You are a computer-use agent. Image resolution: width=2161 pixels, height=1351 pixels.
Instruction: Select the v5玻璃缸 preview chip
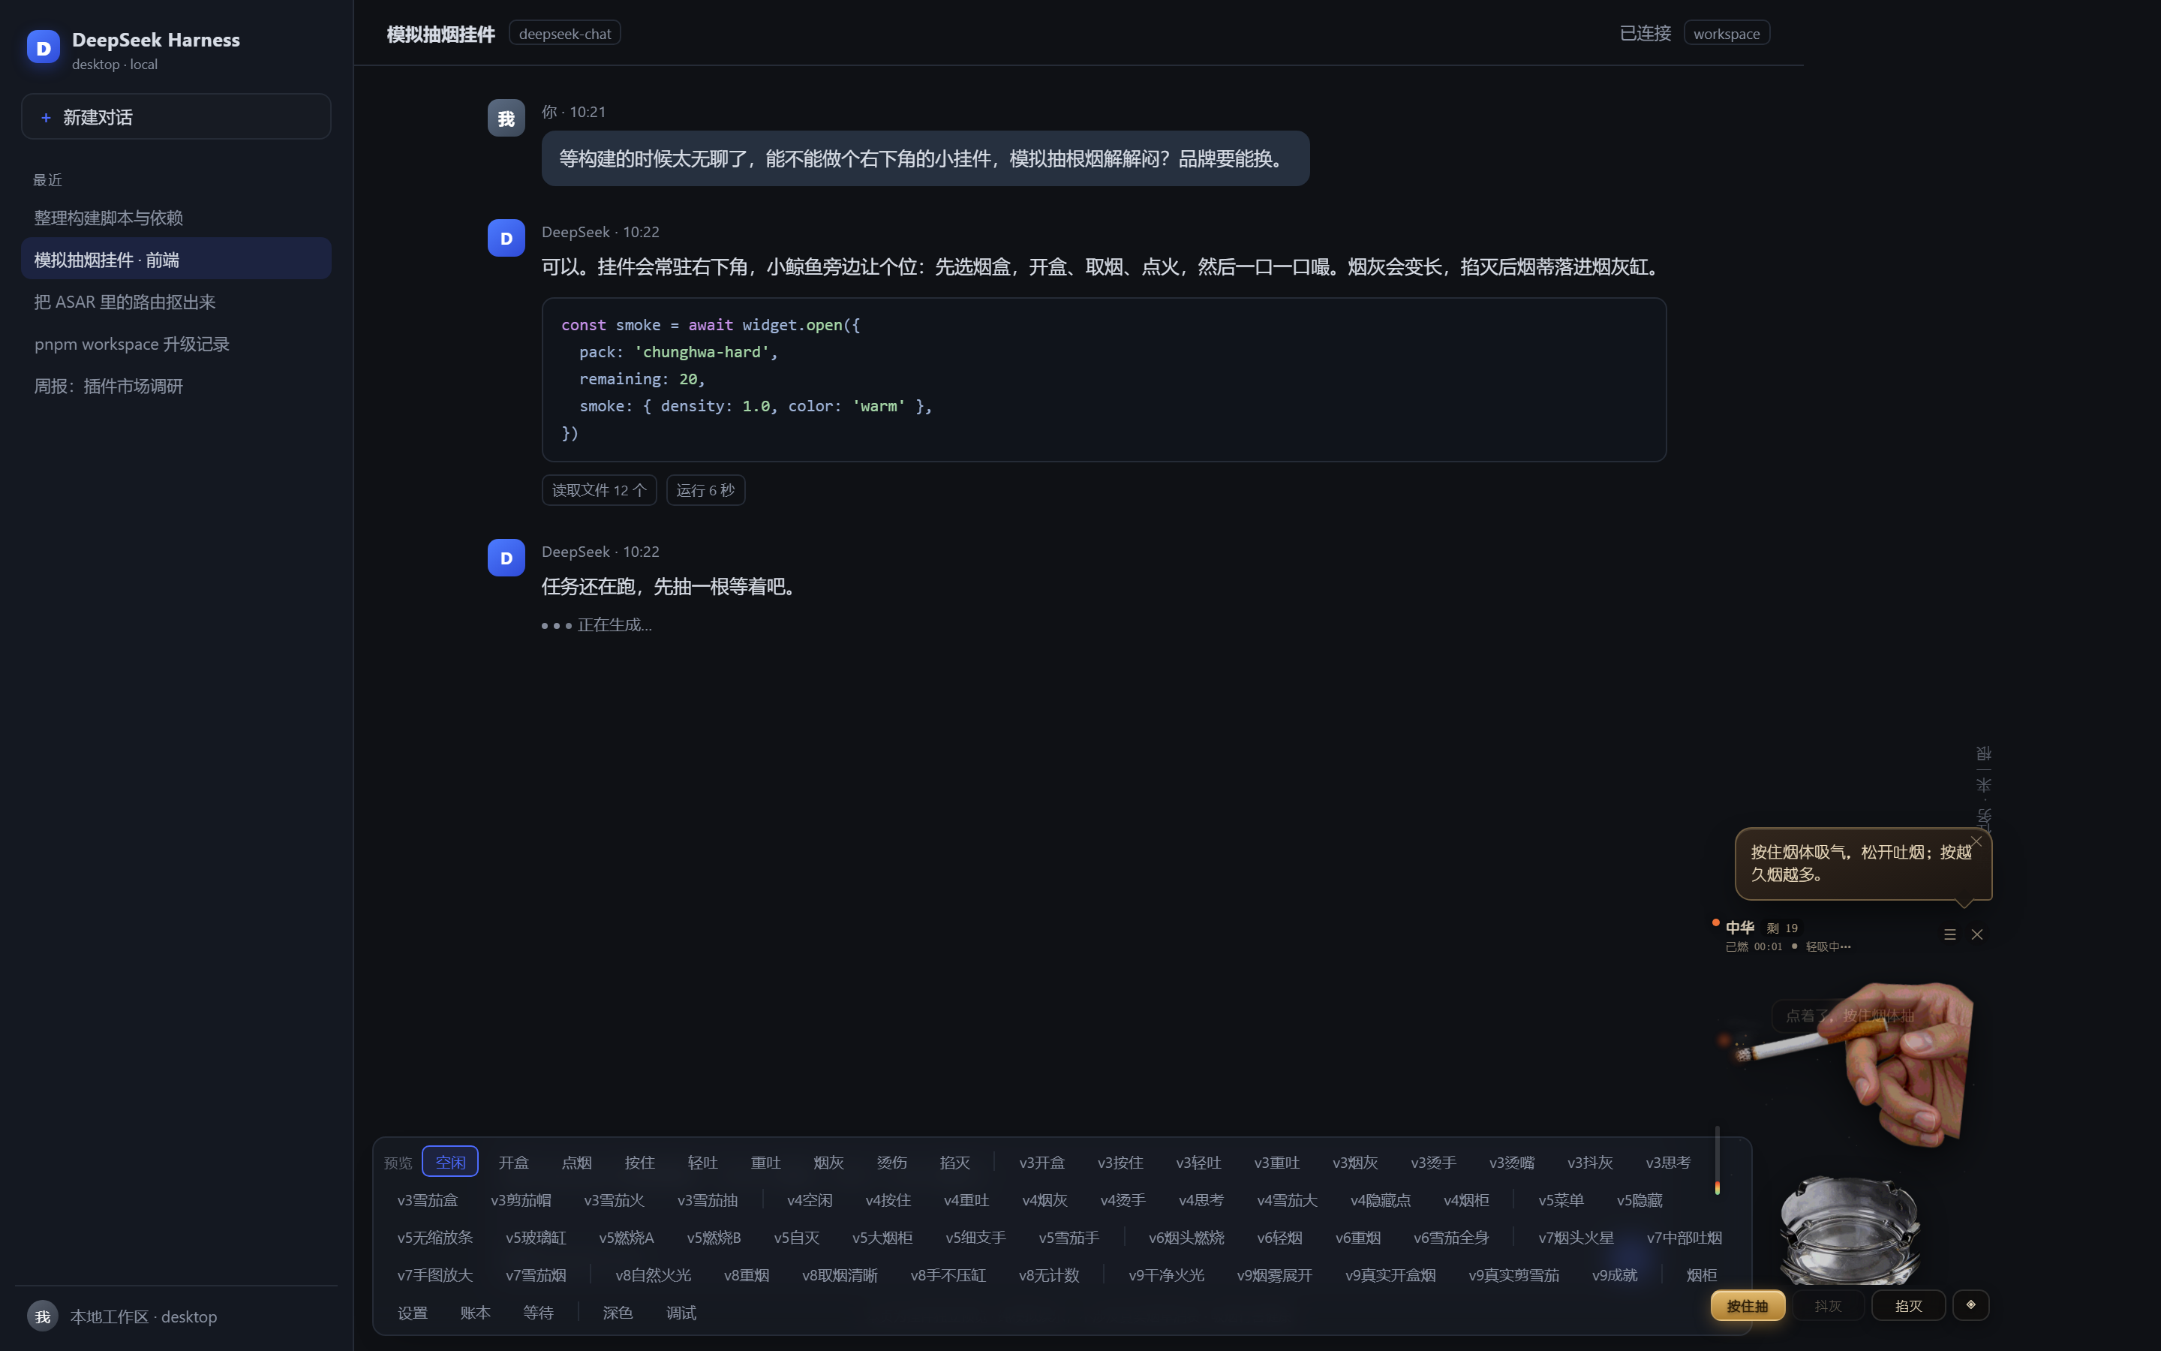(536, 1237)
